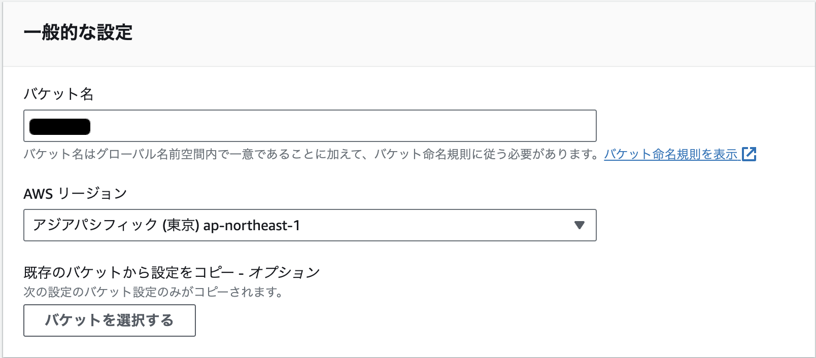Click the external link icon after naming rules
816x358 pixels.
(x=749, y=154)
